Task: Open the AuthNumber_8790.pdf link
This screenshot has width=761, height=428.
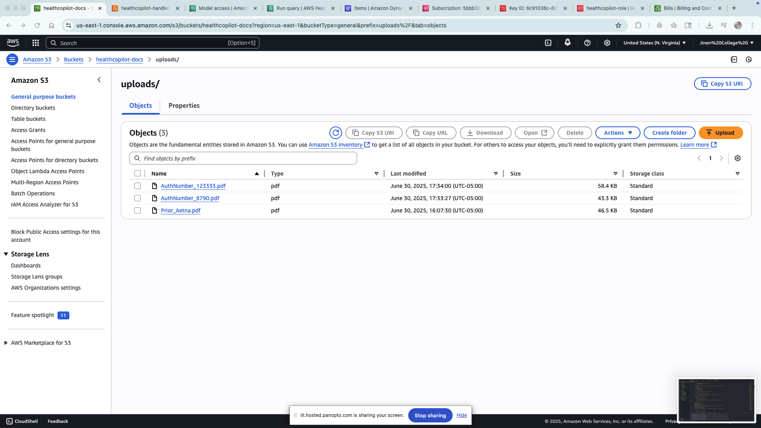Action: tap(190, 198)
